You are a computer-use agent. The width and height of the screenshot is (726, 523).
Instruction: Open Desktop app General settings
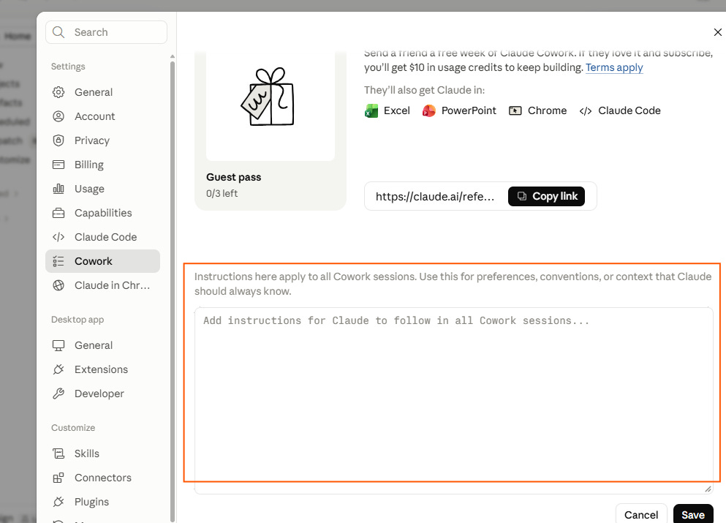(x=103, y=345)
